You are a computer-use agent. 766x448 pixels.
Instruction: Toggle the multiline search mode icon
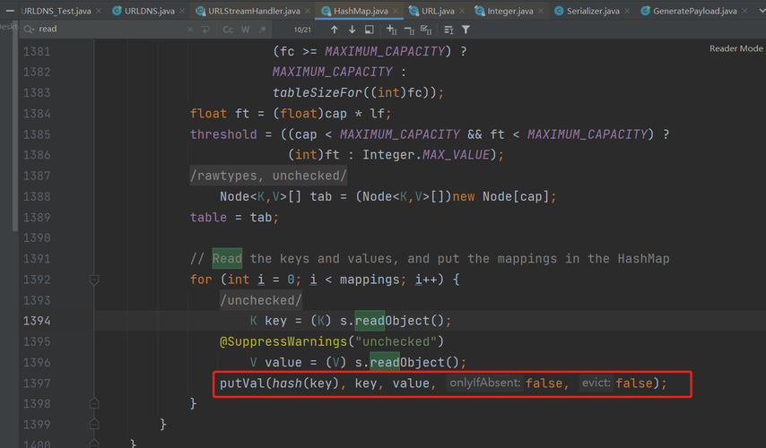point(448,30)
